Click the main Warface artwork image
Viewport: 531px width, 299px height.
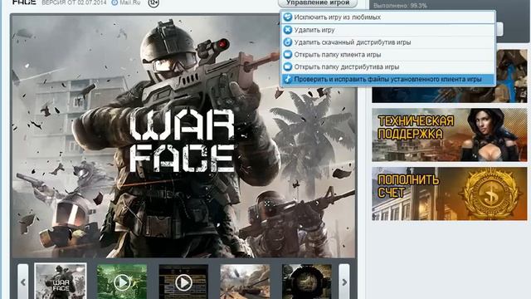183,136
